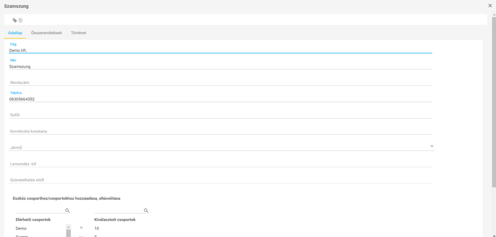Click the right arrow to move the group

pyautogui.click(x=82, y=228)
